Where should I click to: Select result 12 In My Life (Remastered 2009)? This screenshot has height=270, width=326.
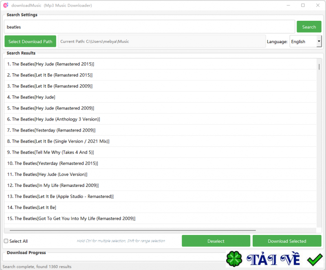(160, 185)
